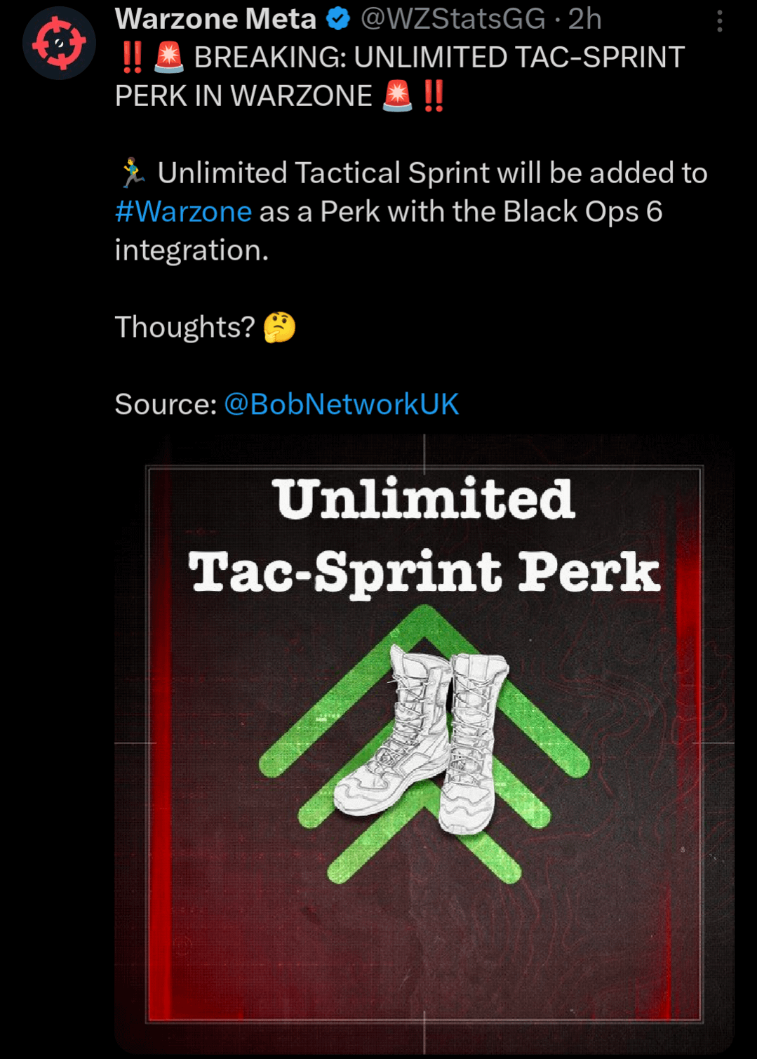This screenshot has width=757, height=1059.
Task: Click the thinking face emoji
Action: (x=279, y=327)
